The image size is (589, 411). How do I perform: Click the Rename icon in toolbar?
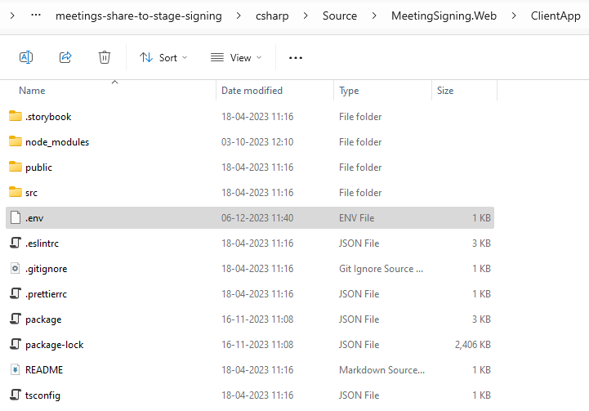point(26,57)
